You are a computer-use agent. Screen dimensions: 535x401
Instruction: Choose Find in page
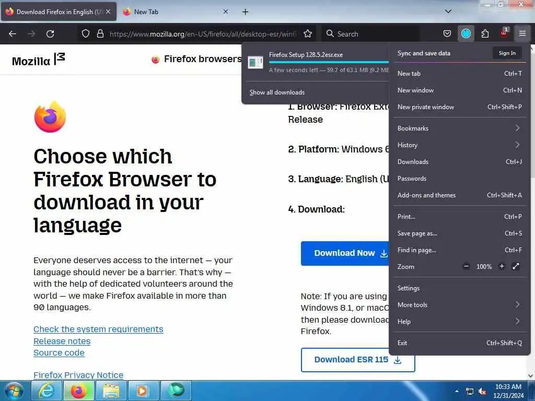[x=460, y=250]
